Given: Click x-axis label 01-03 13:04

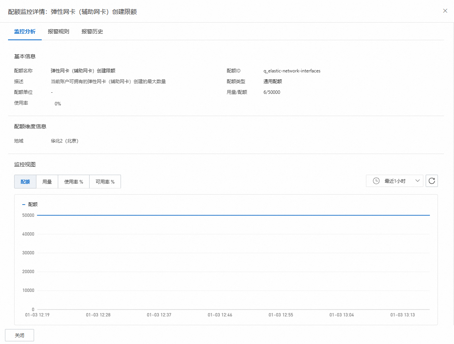Looking at the screenshot, I should [x=342, y=315].
